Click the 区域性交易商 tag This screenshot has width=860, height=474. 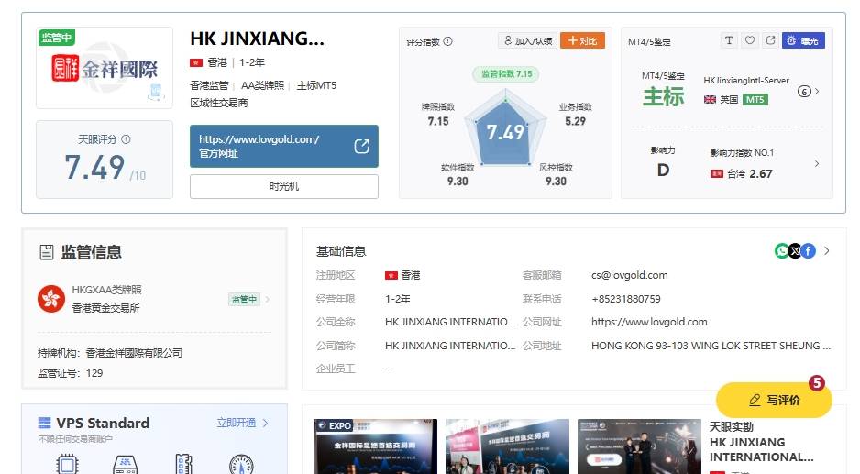click(x=219, y=103)
